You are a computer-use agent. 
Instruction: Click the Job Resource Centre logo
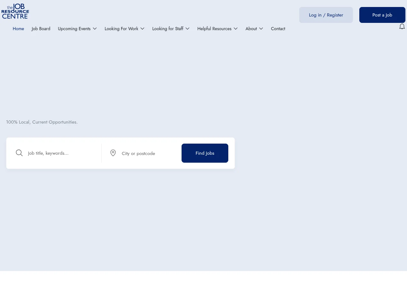point(15,11)
